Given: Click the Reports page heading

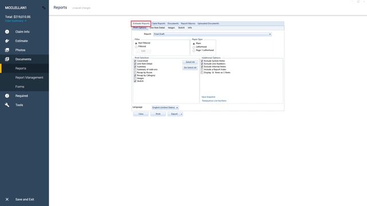Looking at the screenshot, I should pos(60,7).
